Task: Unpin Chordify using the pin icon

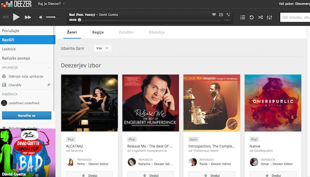Action: tap(49, 85)
